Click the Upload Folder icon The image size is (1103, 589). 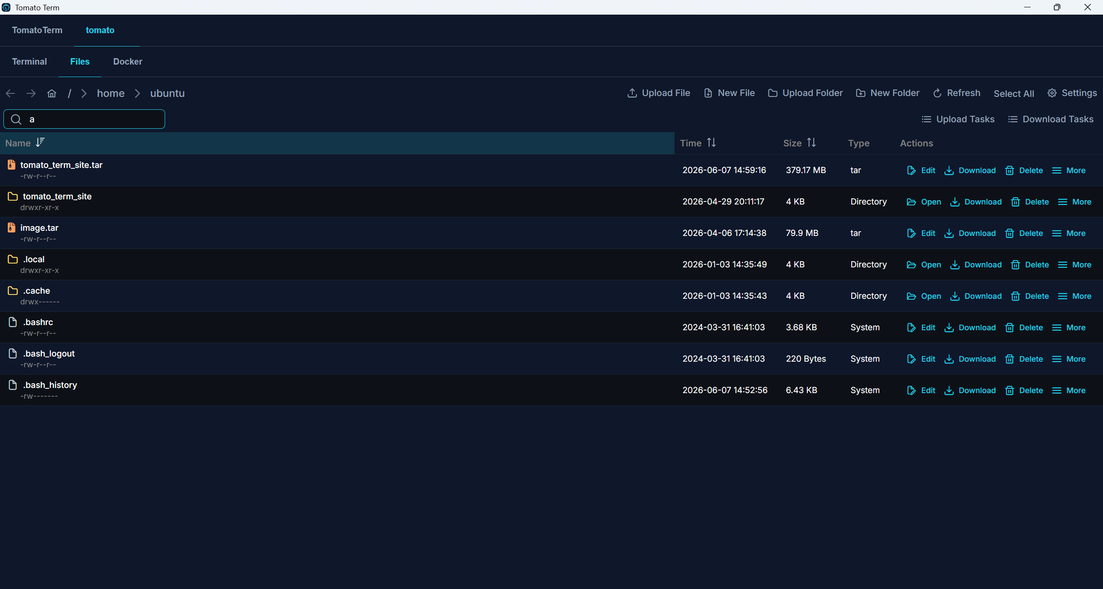[x=773, y=93]
